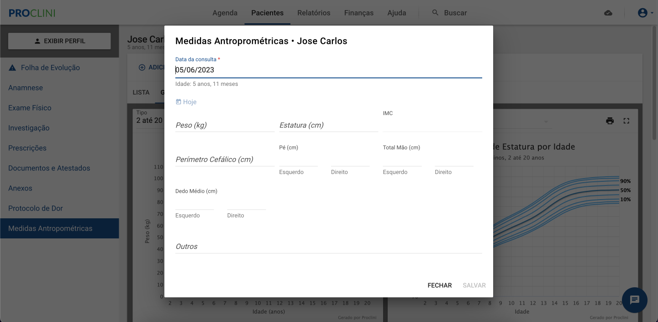Open Protocolo de Dor section
658x322 pixels.
36,208
